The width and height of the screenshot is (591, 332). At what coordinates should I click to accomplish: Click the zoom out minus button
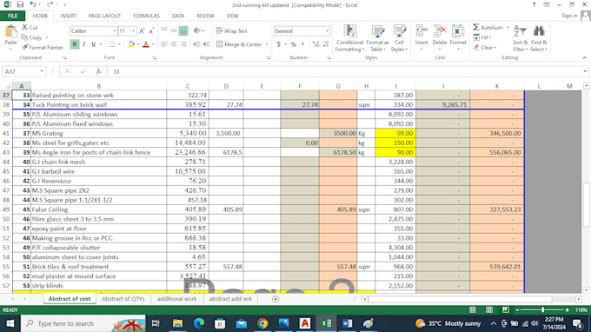pyautogui.click(x=517, y=309)
